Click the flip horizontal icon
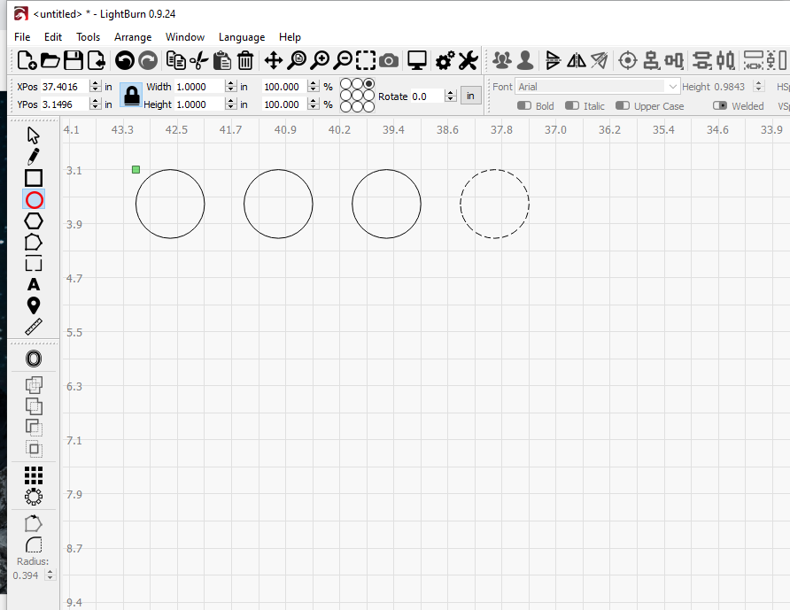The image size is (790, 610). coord(576,60)
